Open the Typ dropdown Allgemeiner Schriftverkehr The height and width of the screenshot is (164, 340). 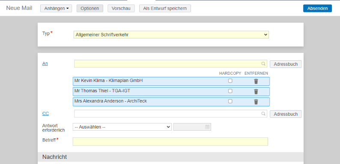click(171, 35)
